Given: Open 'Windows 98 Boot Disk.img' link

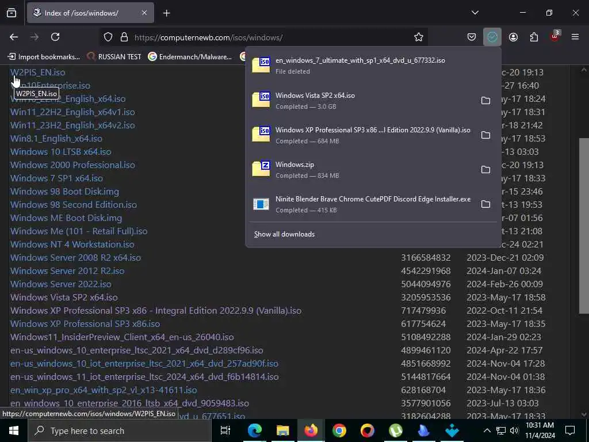Looking at the screenshot, I should [x=64, y=191].
